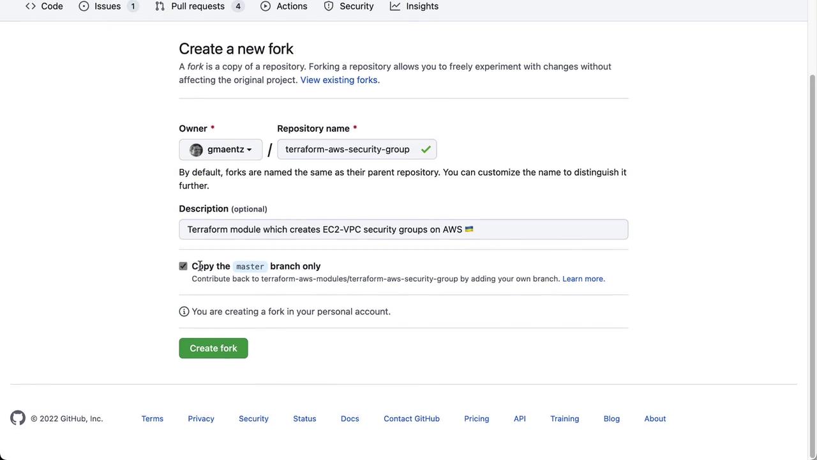The width and height of the screenshot is (817, 460).
Task: Click the page vertical scrollbar
Action: (x=812, y=256)
